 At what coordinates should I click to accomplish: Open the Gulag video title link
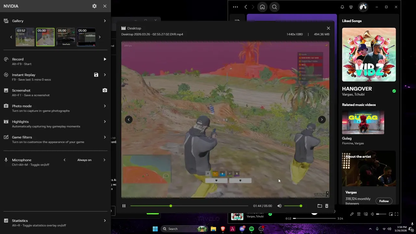click(x=347, y=138)
